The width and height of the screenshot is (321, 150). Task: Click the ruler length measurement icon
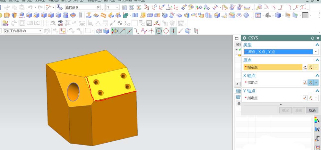(247, 8)
